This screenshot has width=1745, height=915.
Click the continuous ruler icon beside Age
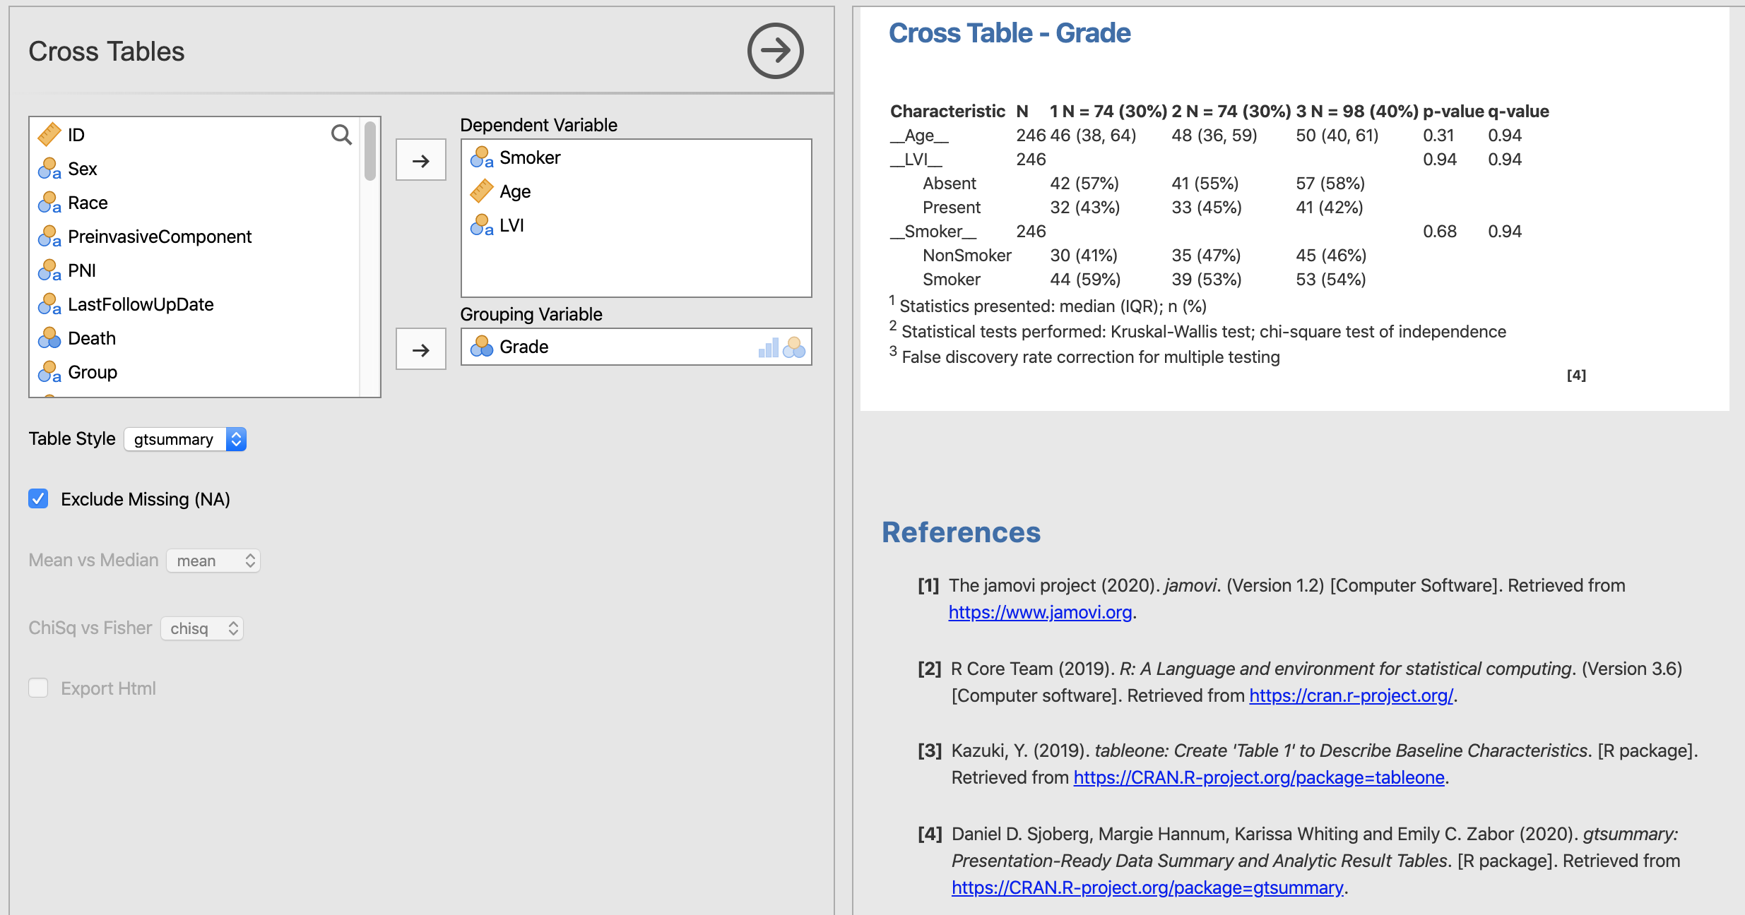pos(483,191)
